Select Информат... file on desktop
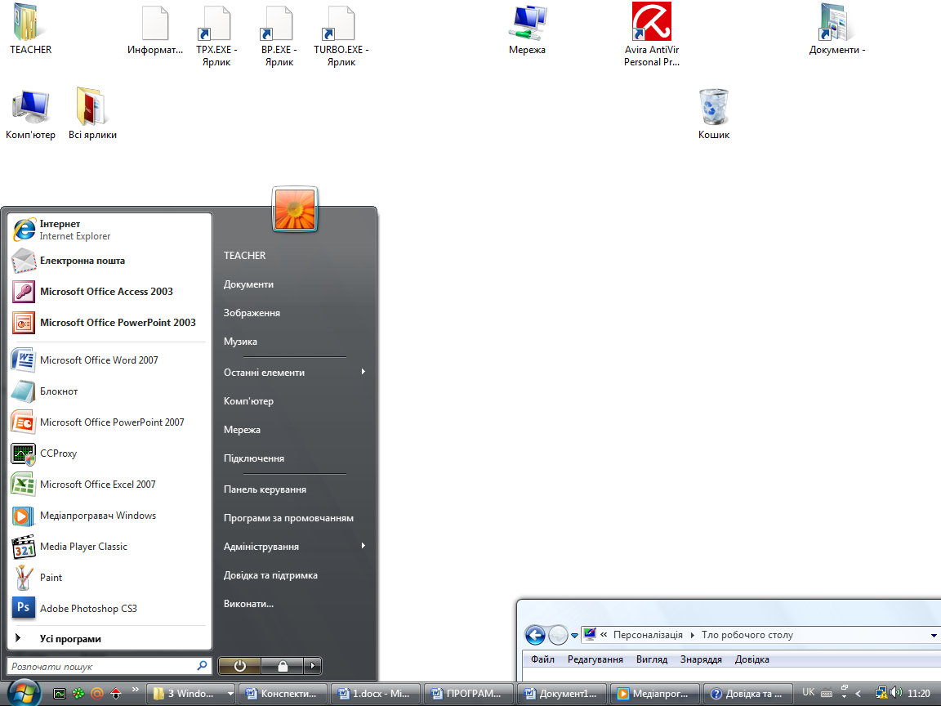The image size is (941, 706). pos(155,29)
